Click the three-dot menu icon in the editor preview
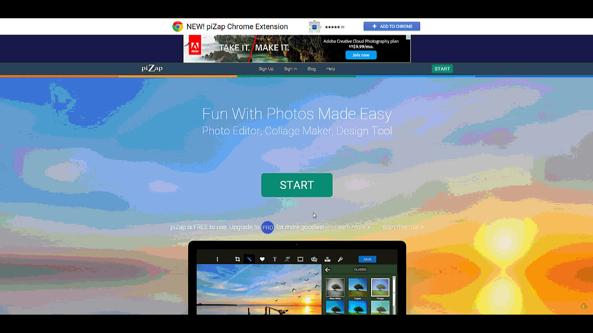The width and height of the screenshot is (593, 333). [217, 259]
